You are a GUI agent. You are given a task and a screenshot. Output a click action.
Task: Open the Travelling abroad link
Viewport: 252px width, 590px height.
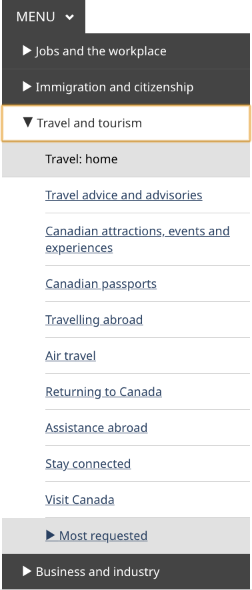coord(94,319)
